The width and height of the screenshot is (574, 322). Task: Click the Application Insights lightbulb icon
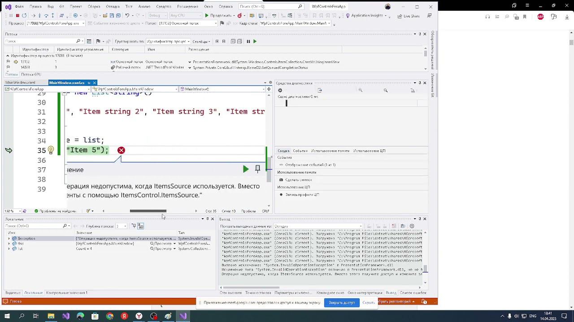348,16
